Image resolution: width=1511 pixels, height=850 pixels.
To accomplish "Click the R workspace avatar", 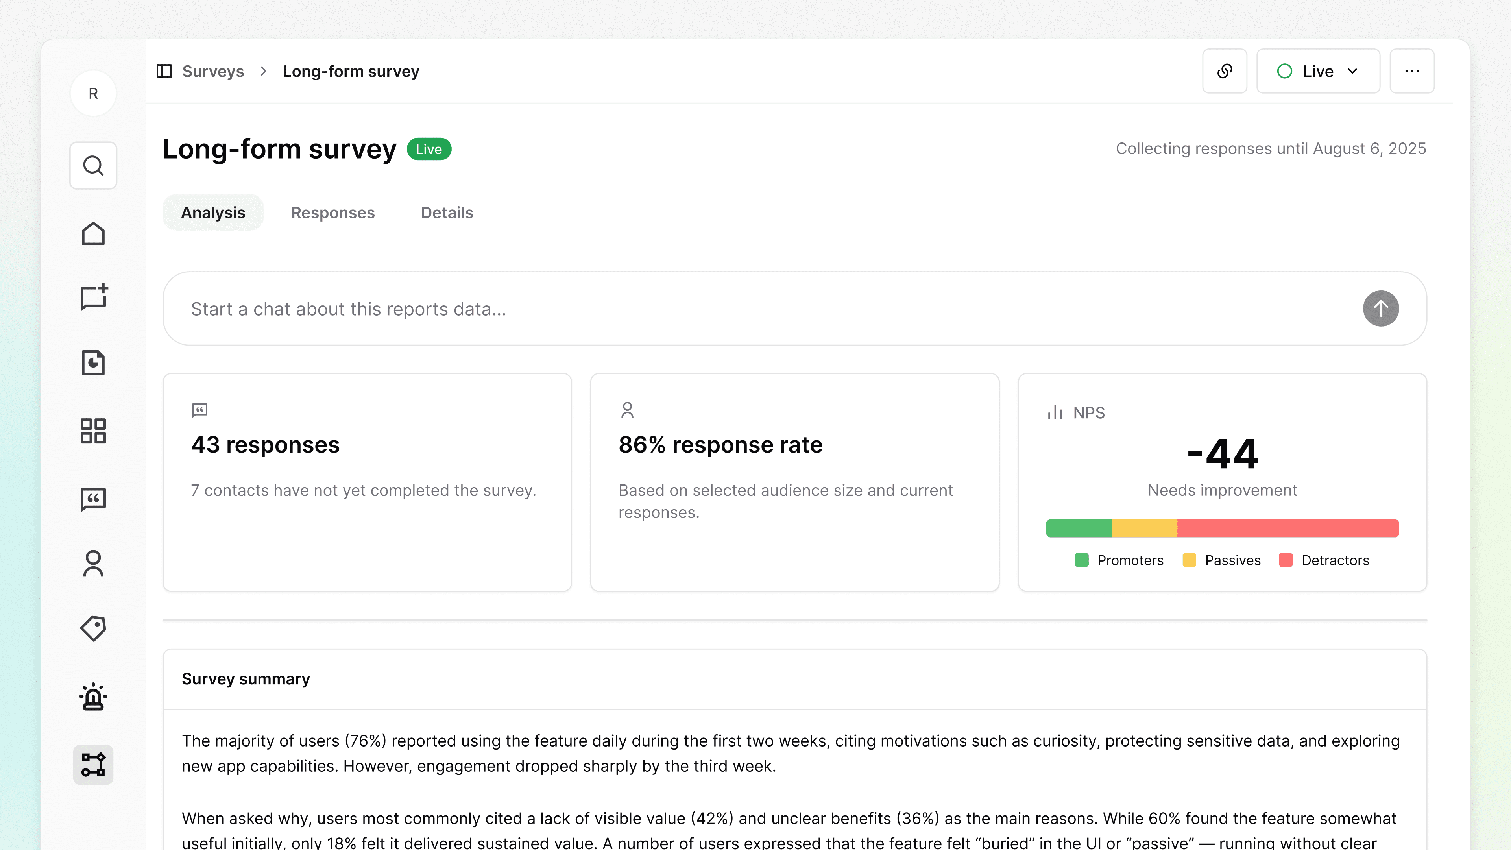I will 93,93.
